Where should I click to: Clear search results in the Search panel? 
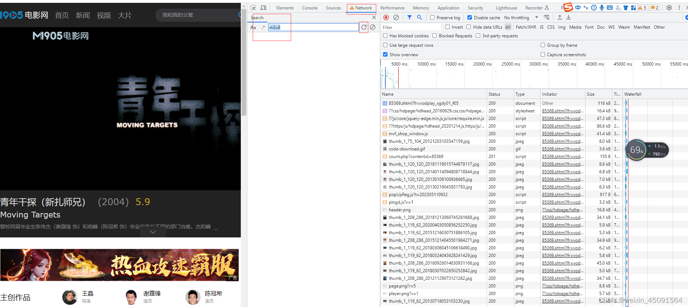click(x=373, y=27)
